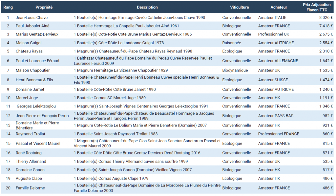Screen dimensions: 336x196
Task: Click the 7 418 € price
Action: pyautogui.click(x=326, y=26)
